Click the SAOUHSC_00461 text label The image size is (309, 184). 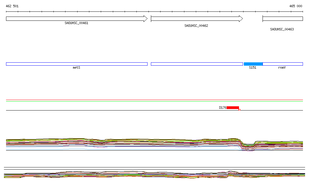(76, 23)
